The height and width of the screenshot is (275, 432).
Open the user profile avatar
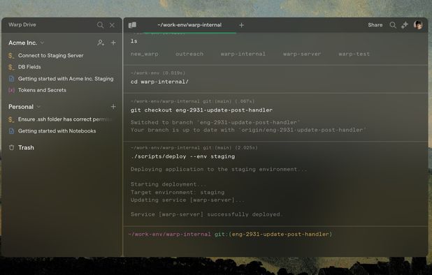coord(418,24)
